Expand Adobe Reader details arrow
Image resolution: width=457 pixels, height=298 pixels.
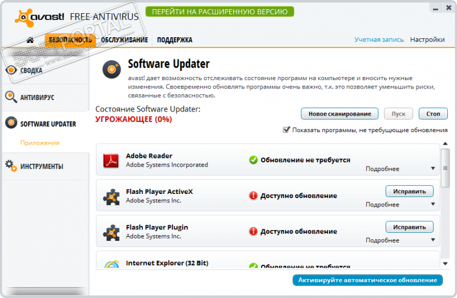[x=433, y=168]
